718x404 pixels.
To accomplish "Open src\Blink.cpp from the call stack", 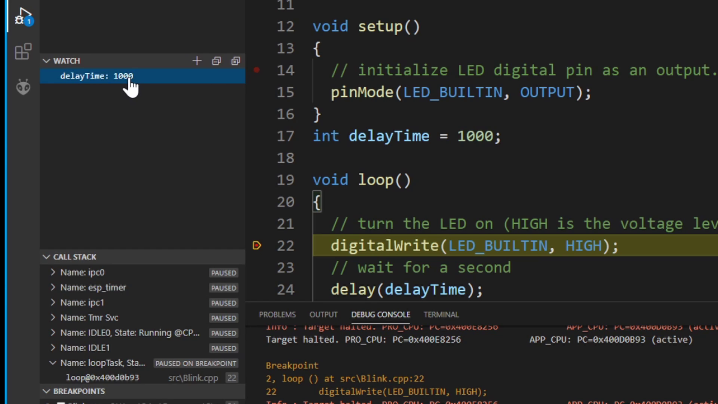I will [193, 378].
